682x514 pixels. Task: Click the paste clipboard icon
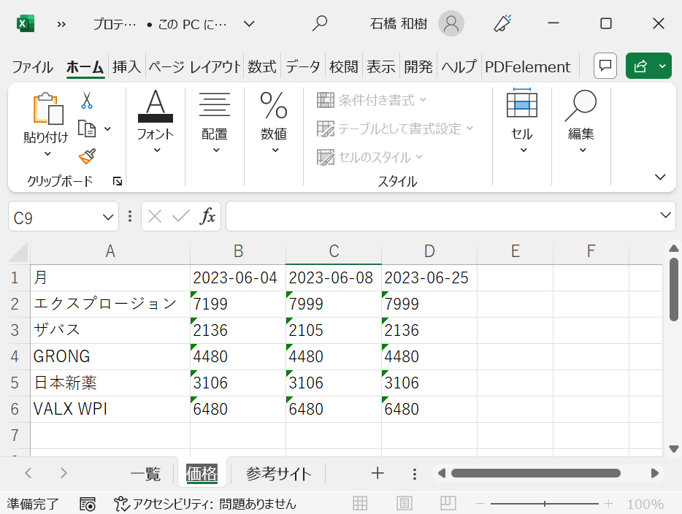(x=47, y=109)
